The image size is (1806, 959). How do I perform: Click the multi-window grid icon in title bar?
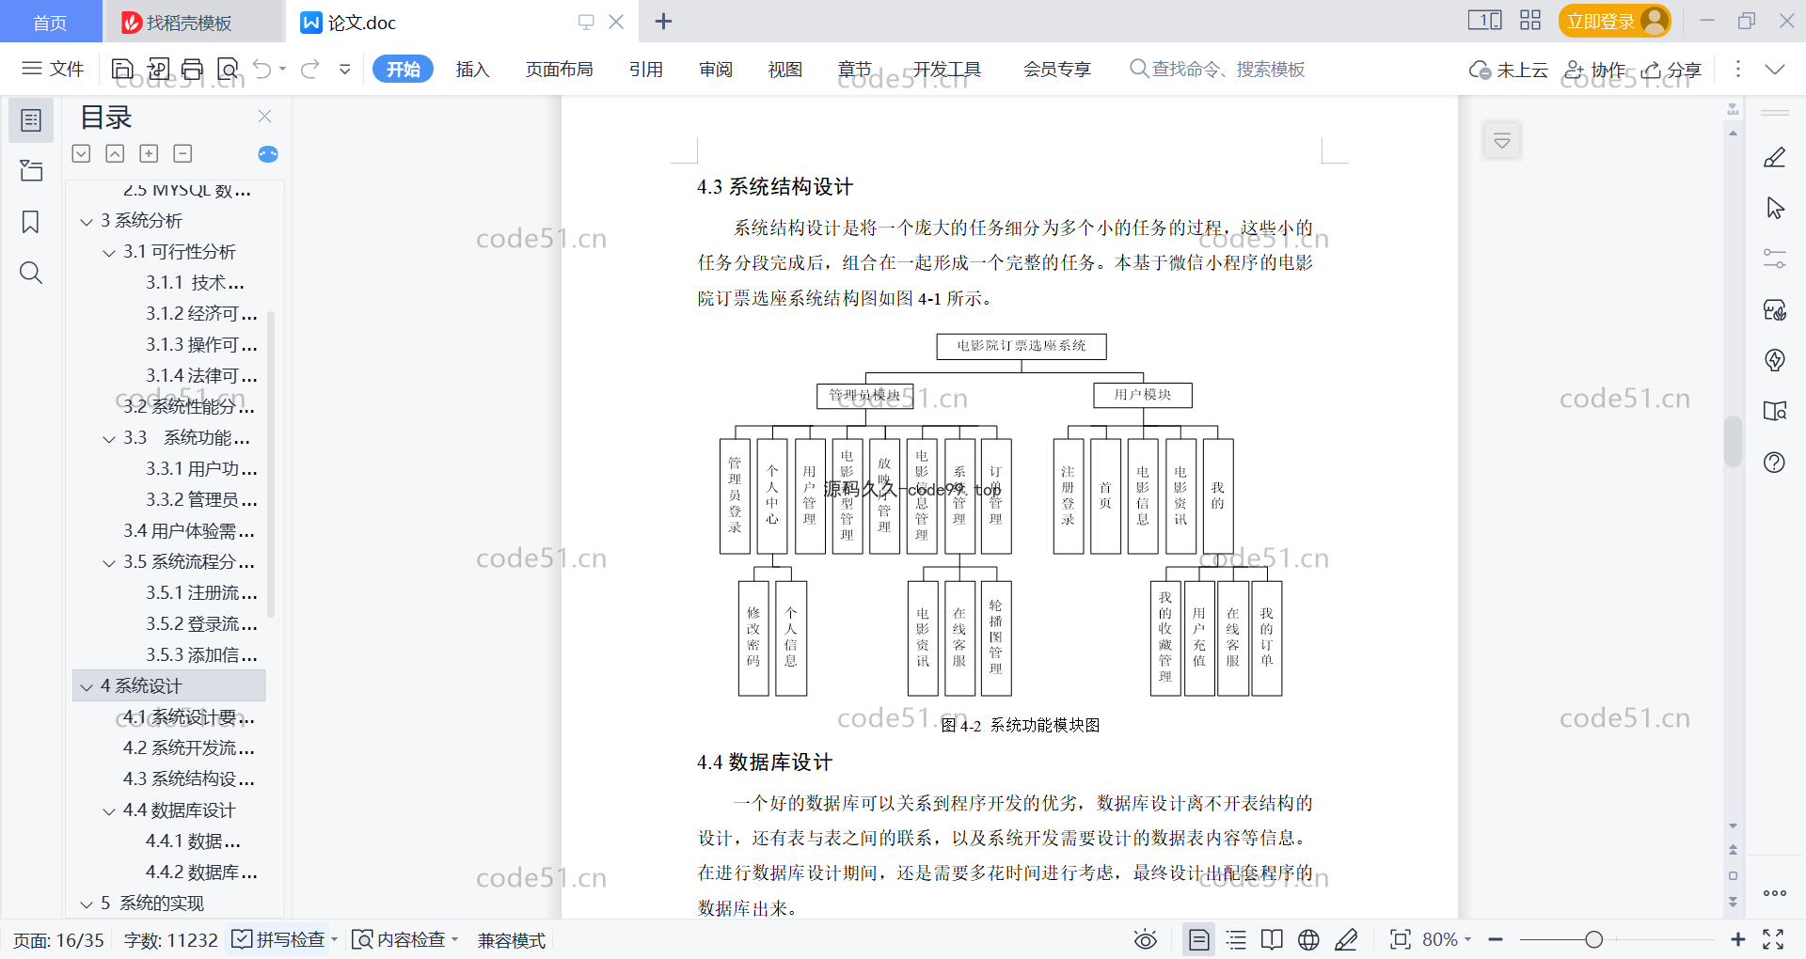click(1530, 21)
